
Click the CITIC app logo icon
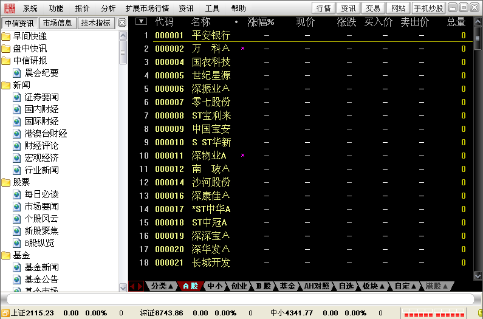(9, 8)
